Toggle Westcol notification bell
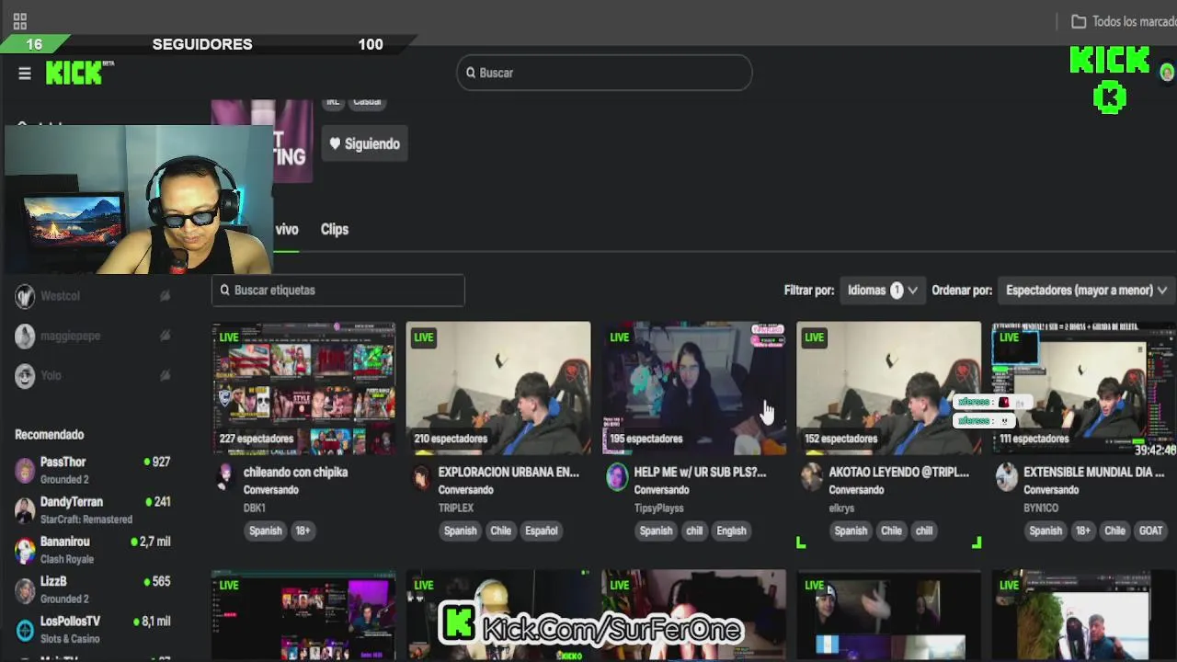 tap(166, 296)
